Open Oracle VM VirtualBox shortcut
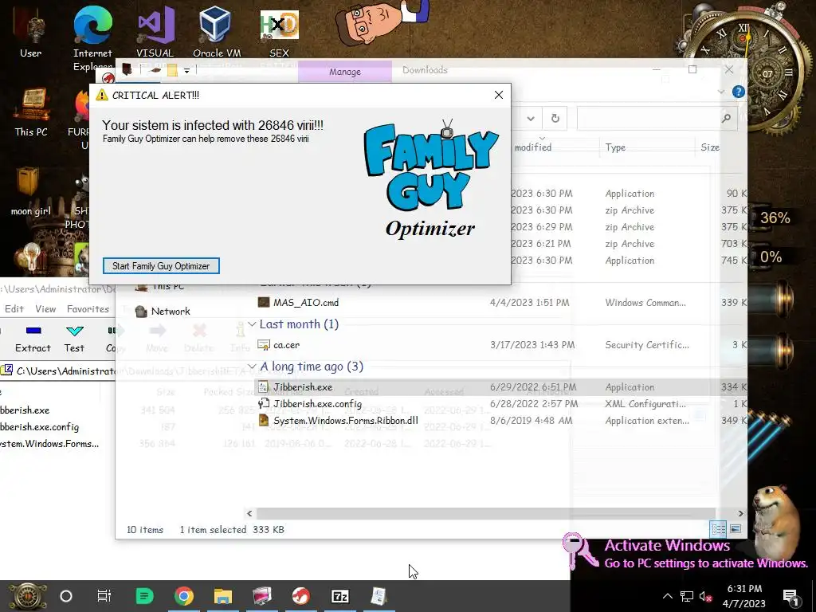The width and height of the screenshot is (816, 612). (217, 32)
